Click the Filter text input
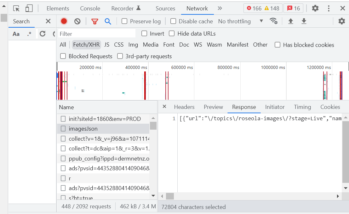This screenshot has width=349, height=214. pyautogui.click(x=97, y=34)
